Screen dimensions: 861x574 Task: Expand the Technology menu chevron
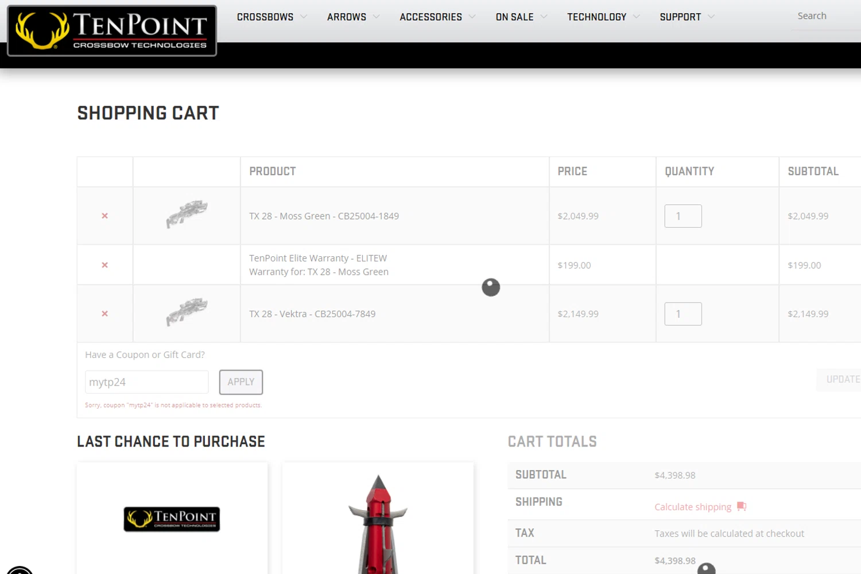click(637, 17)
